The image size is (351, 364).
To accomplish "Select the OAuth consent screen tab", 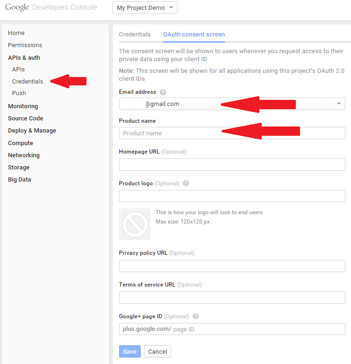I will pyautogui.click(x=194, y=35).
